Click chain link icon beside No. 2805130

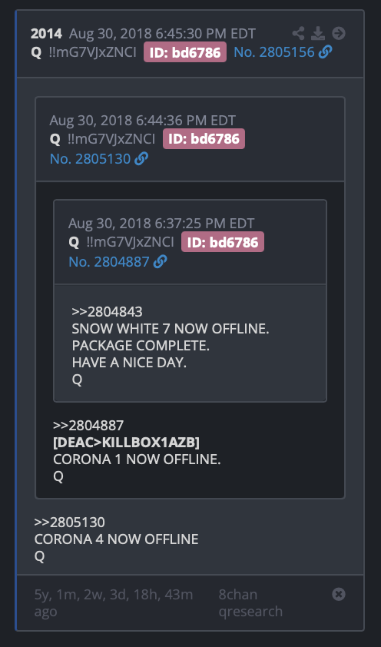pyautogui.click(x=141, y=159)
